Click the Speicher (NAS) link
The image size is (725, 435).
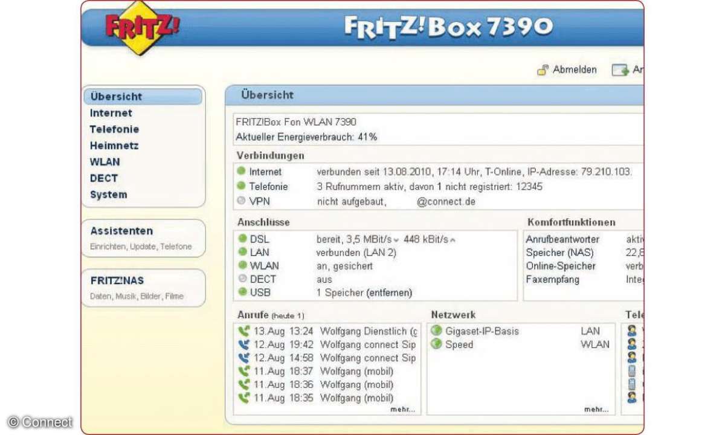tap(559, 253)
